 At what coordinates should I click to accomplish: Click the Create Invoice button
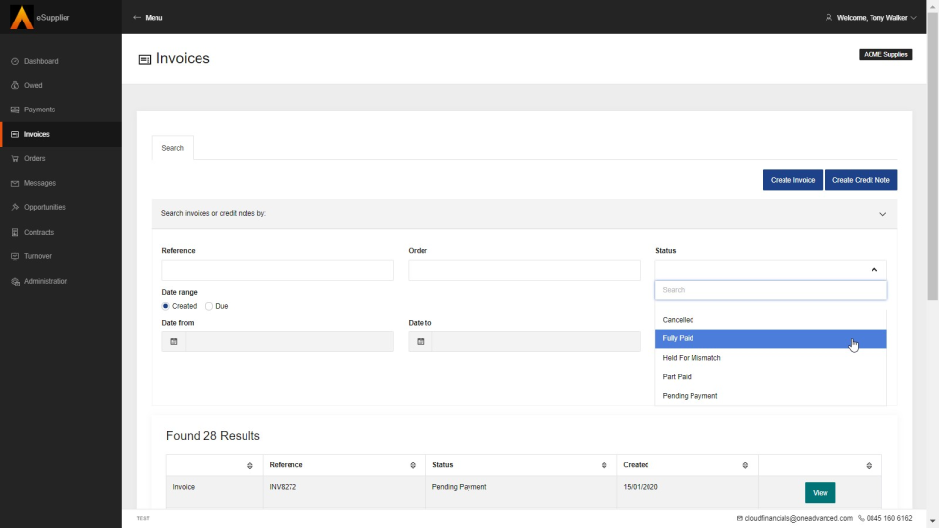coord(792,180)
